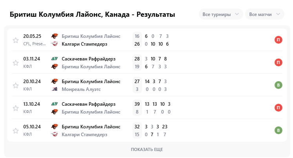Click ПОКАЗАТЬ ЕЩЕ to load more results

tap(147, 149)
